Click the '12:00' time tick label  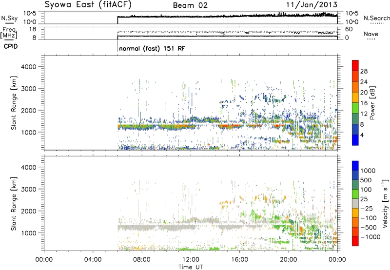191,260
